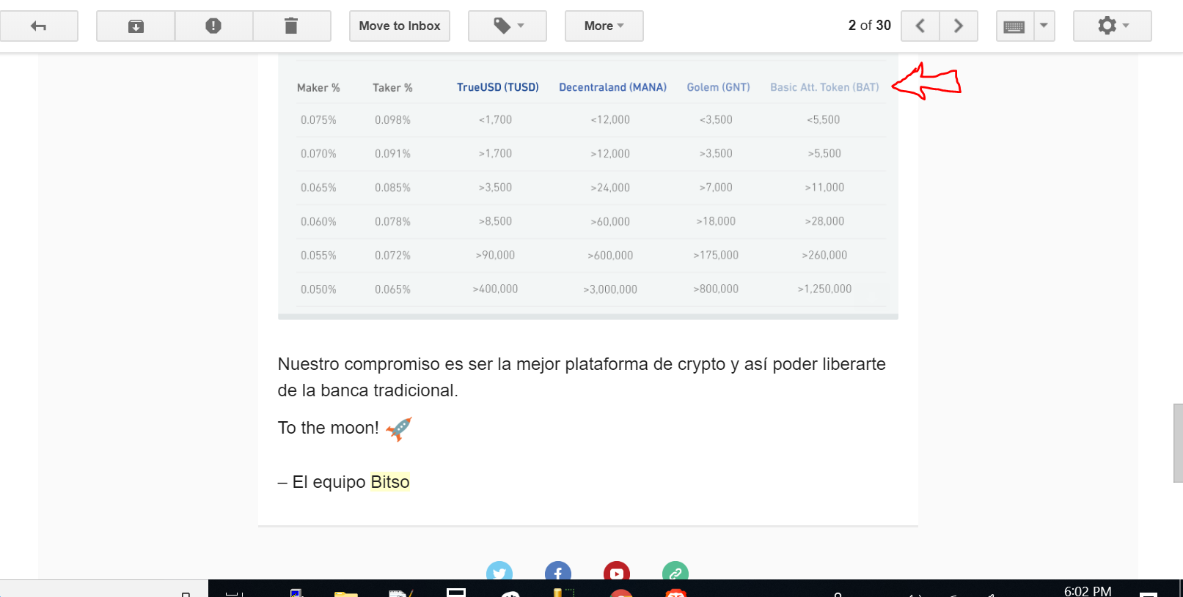
Task: Click the Move to Inbox button
Action: tap(400, 26)
